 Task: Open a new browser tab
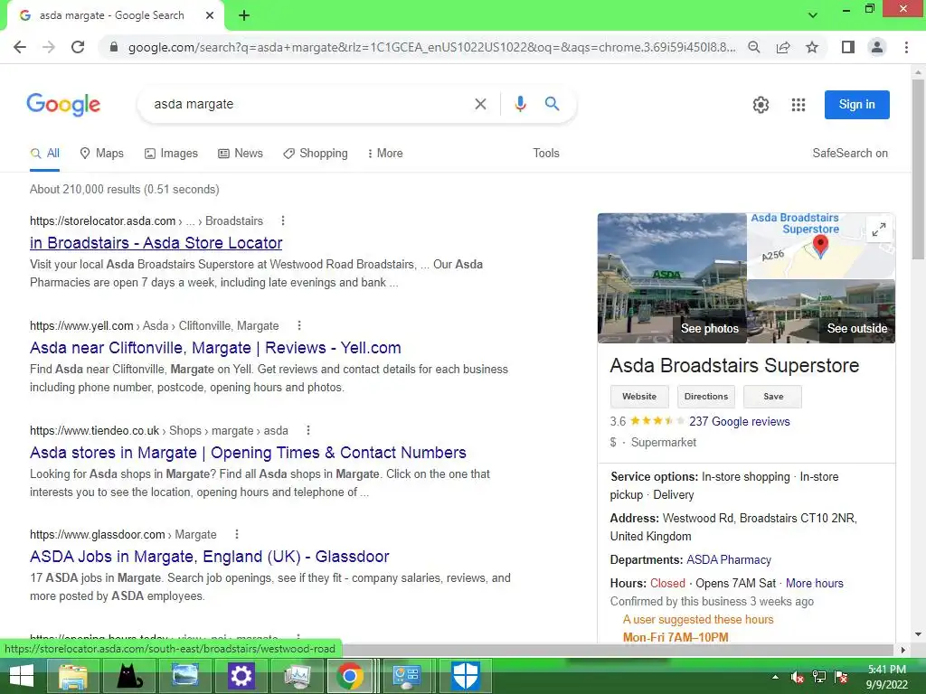tap(244, 15)
